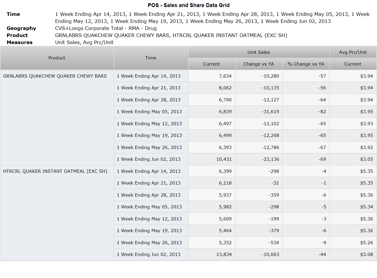Viewport: 377px width, 278px height.
Task: Click change value -10,280
Action: point(259,76)
